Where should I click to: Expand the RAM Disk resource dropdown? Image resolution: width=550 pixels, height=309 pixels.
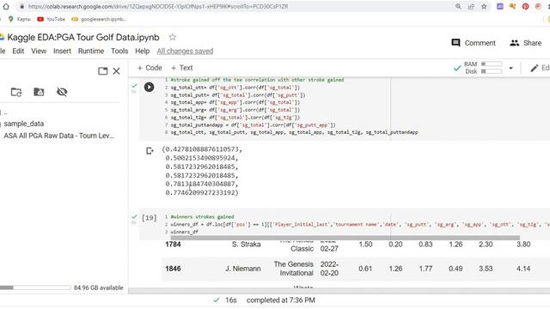point(510,68)
